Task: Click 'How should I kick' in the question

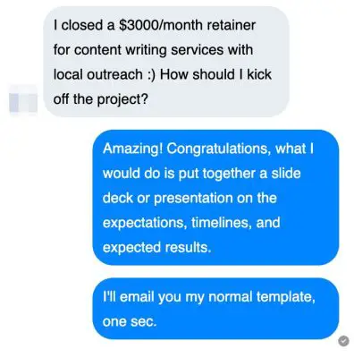Action: pos(215,74)
